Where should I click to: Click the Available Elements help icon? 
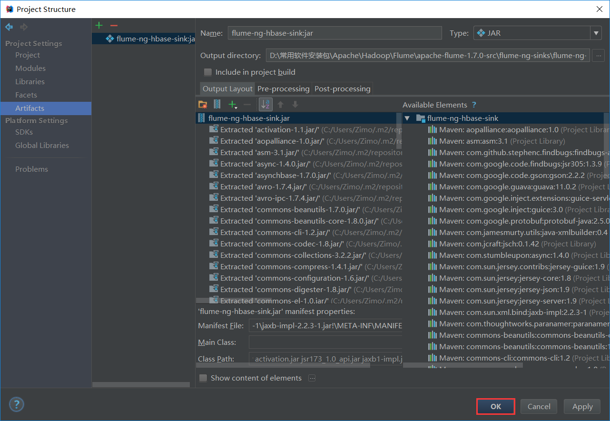(x=474, y=105)
